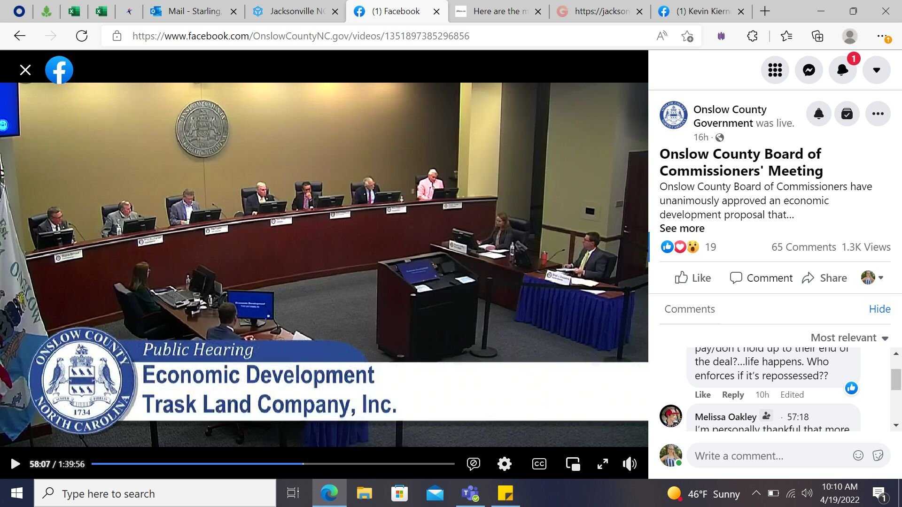Change commenting identity via profile dropdown
The image size is (902, 507).
(x=872, y=278)
